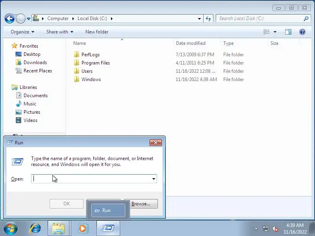Open the recent pages dropdown arrow
The height and width of the screenshot is (236, 315).
click(28, 18)
